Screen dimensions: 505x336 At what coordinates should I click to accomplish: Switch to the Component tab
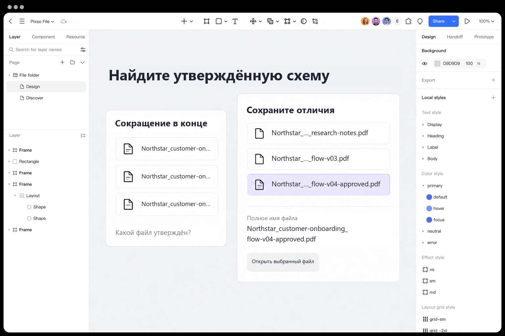43,37
